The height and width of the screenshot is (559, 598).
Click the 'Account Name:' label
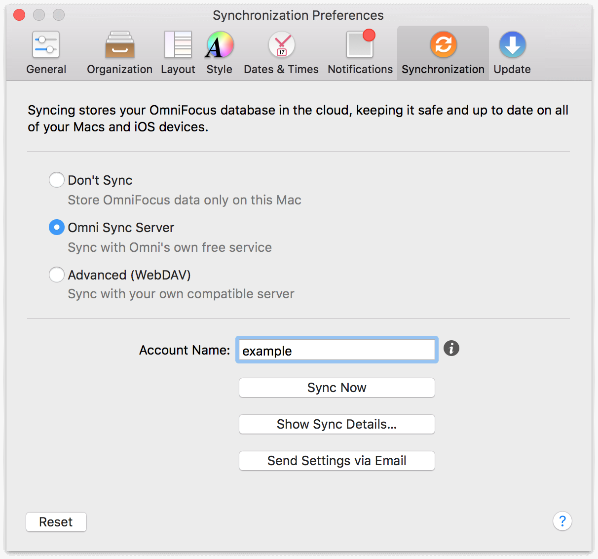185,350
